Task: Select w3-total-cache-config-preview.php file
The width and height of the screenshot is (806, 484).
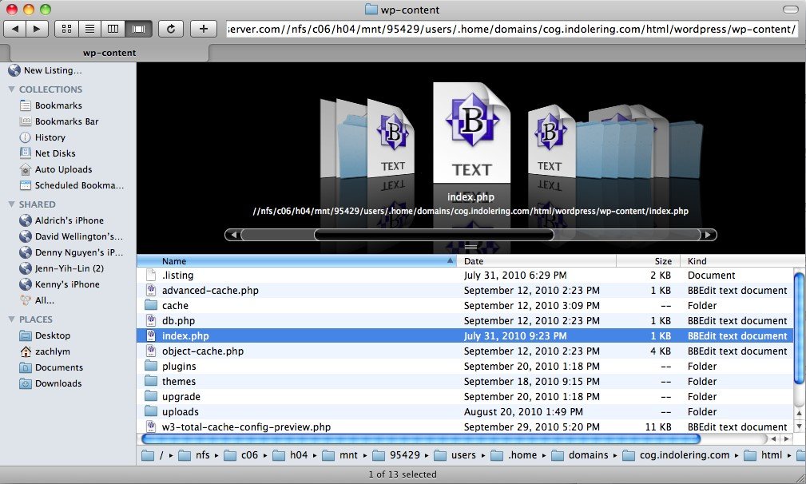Action: pyautogui.click(x=465, y=427)
